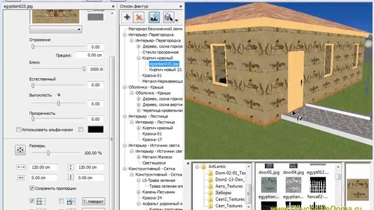Image resolution: width=374 pixels, height=210 pixels.
Task: Click the Блеск slider handle
Action: tap(84, 69)
